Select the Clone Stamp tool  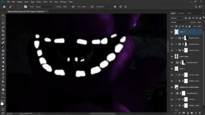pos(3,50)
